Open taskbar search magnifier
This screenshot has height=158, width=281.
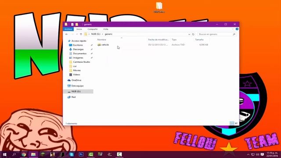[x=14, y=154]
